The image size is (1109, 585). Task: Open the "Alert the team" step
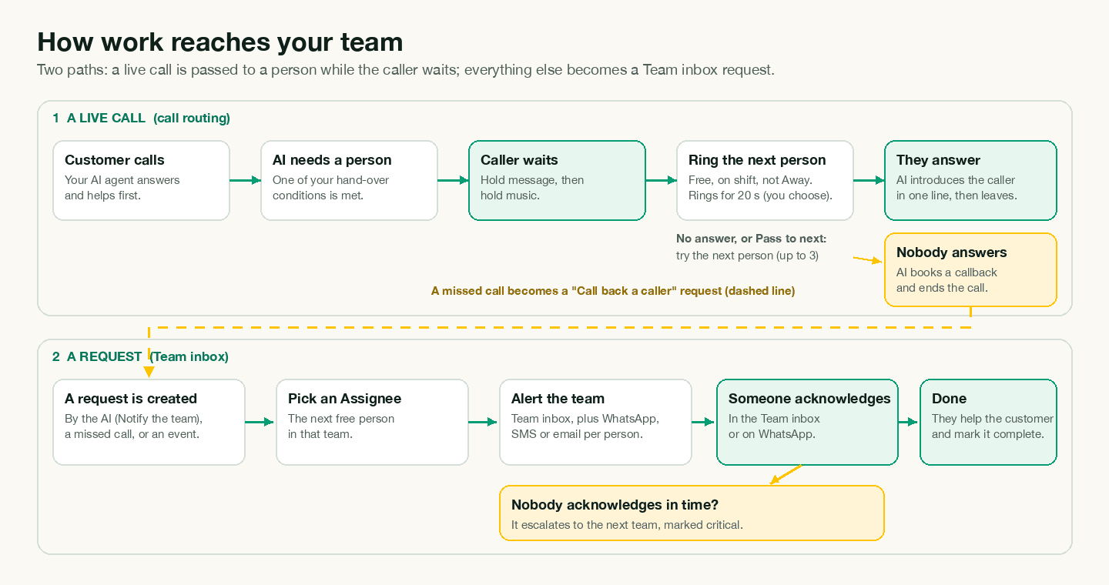[x=595, y=422]
